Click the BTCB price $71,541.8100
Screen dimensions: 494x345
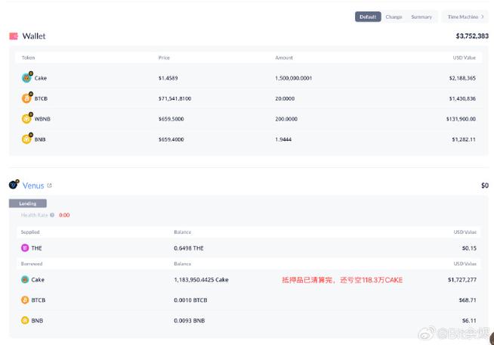tap(174, 98)
